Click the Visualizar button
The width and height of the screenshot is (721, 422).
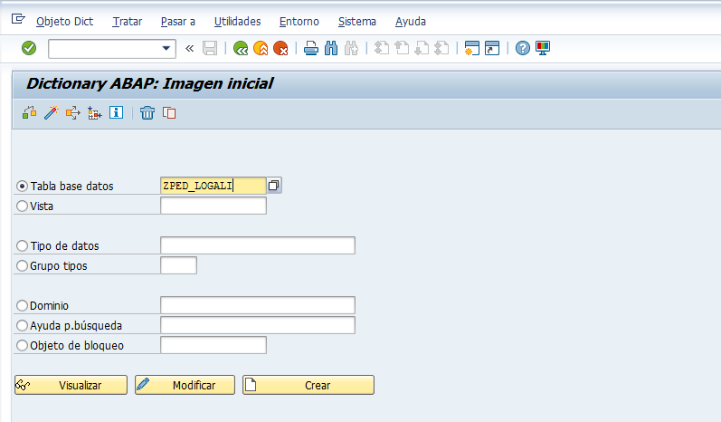pos(71,385)
